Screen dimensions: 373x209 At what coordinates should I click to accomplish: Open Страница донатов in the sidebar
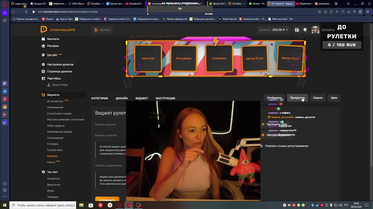[59, 71]
